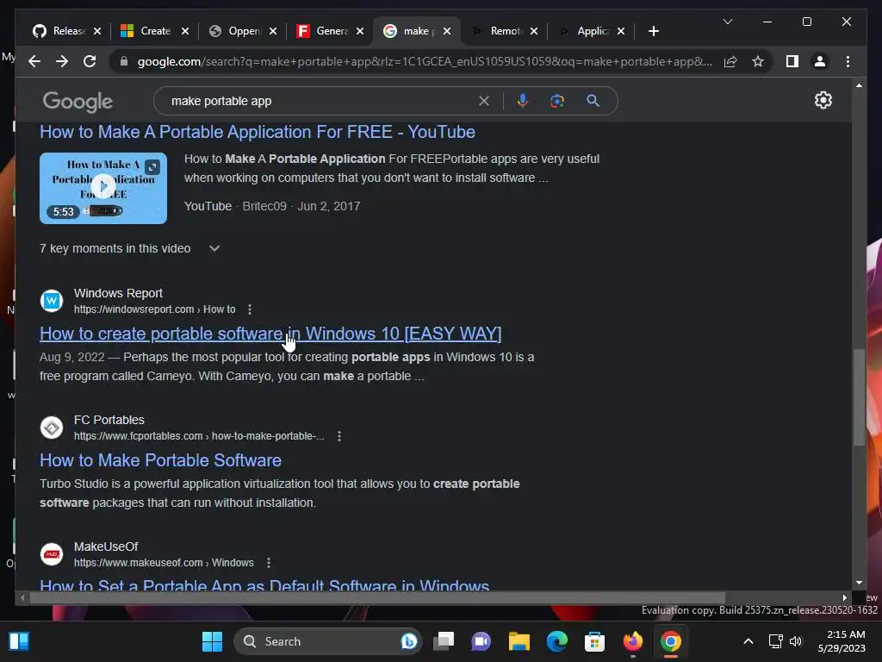Screen dimensions: 882x662
Task: Open the Chrome profile icon
Action: click(x=820, y=61)
